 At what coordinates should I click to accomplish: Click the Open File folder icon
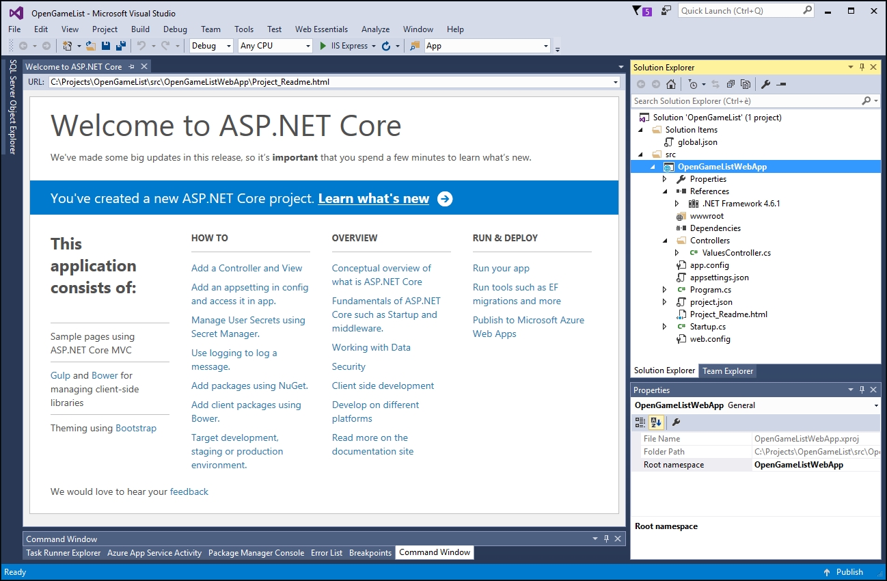(x=91, y=46)
